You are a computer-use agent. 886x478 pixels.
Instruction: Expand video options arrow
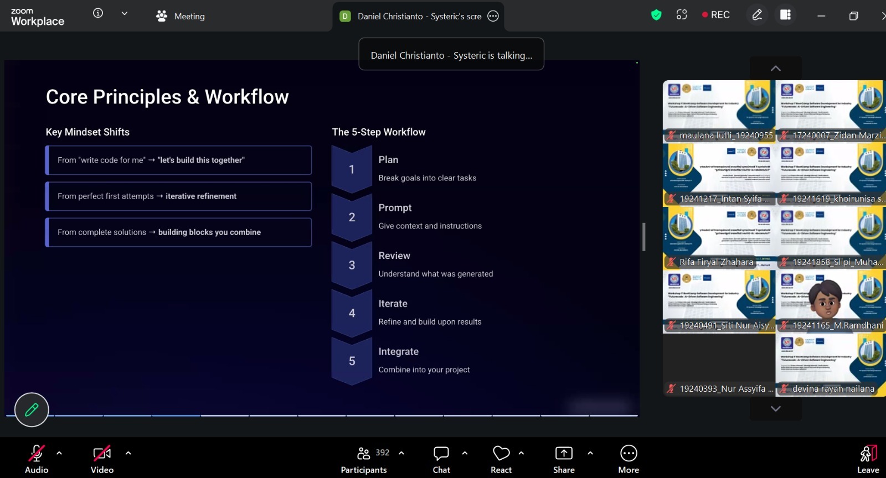pyautogui.click(x=128, y=453)
